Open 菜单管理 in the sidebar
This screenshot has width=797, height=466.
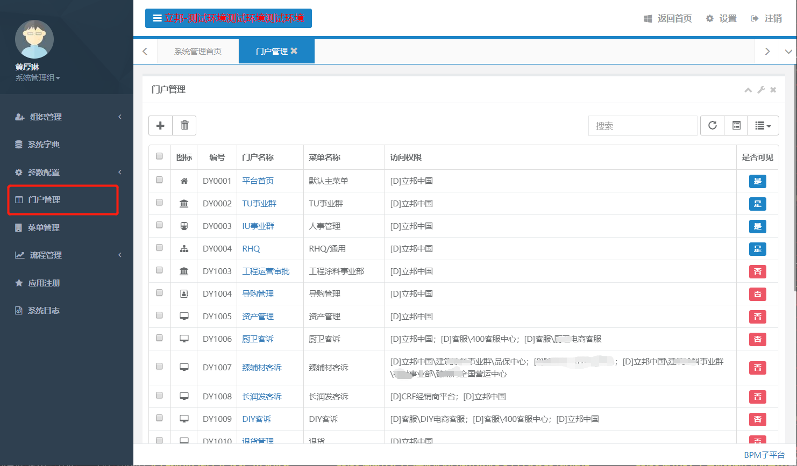[x=44, y=227]
